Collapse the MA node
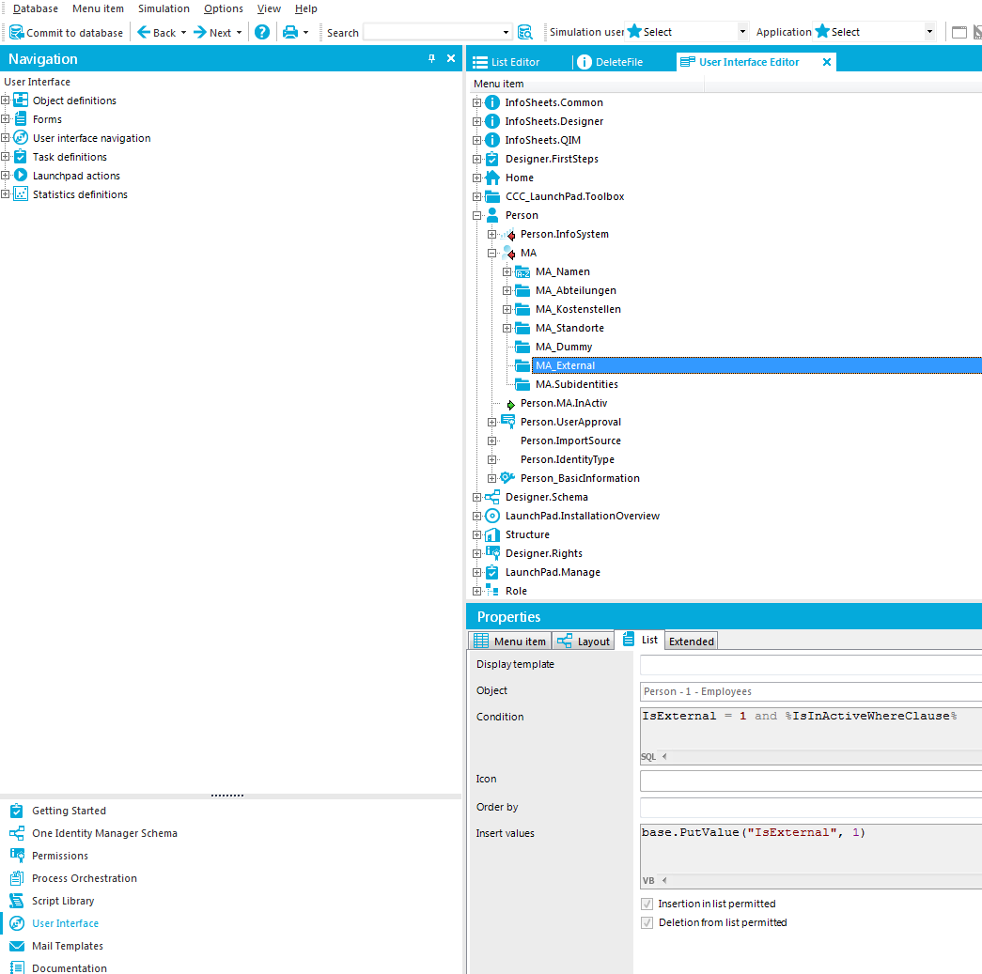982x974 pixels. pyautogui.click(x=492, y=253)
